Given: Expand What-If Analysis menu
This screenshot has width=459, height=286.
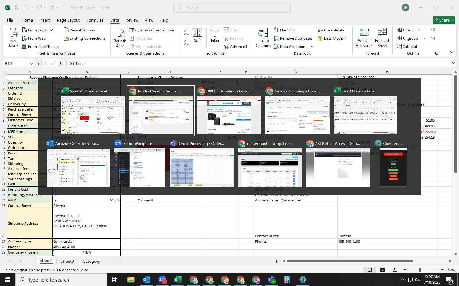Looking at the screenshot, I should [x=364, y=38].
